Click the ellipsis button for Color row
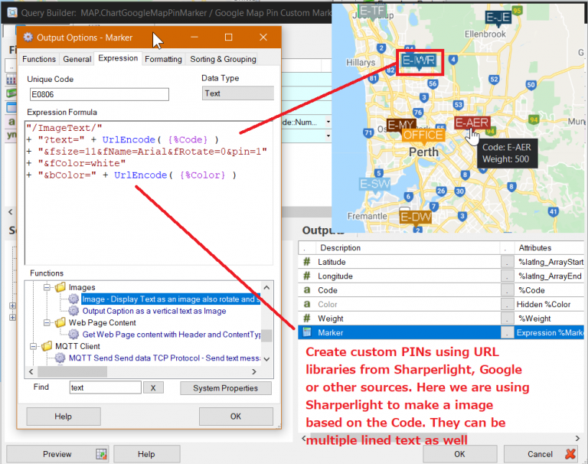 click(x=507, y=304)
